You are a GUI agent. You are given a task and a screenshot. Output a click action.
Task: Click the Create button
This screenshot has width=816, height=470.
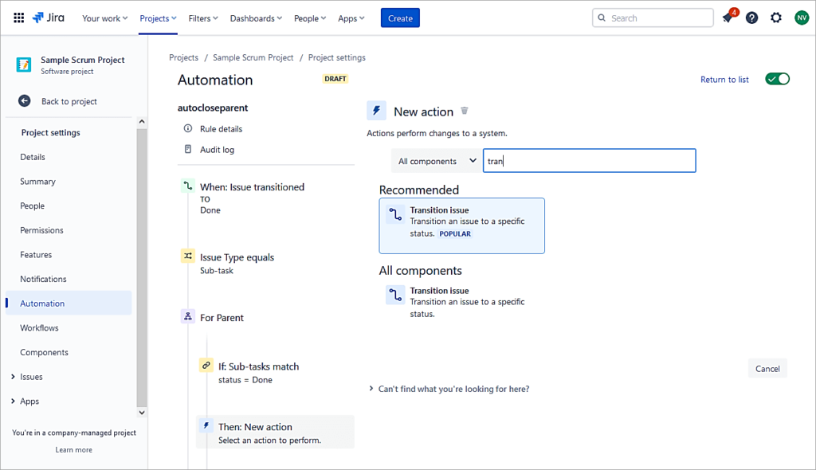(x=400, y=18)
